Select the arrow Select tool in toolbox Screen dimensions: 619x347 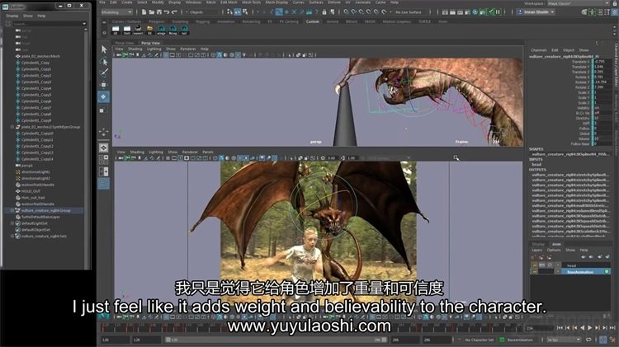(104, 49)
